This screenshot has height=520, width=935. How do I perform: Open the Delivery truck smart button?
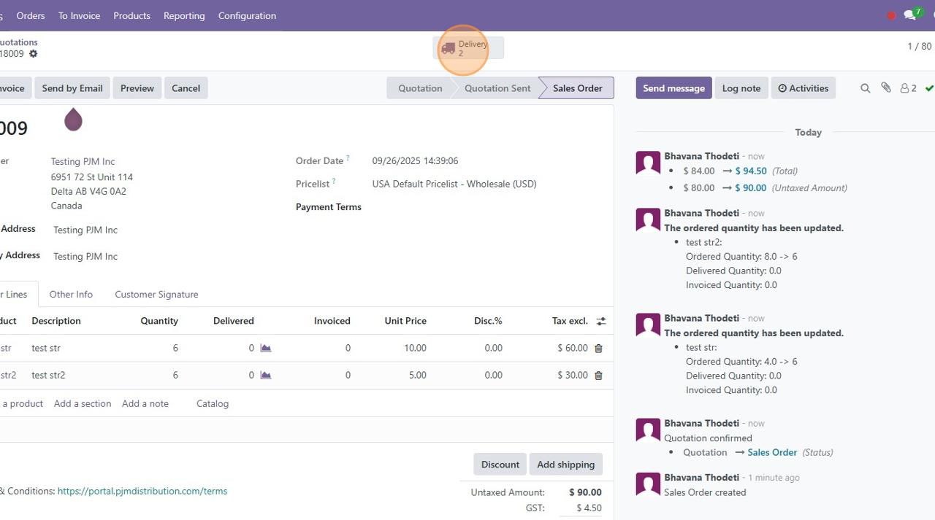[x=467, y=48]
